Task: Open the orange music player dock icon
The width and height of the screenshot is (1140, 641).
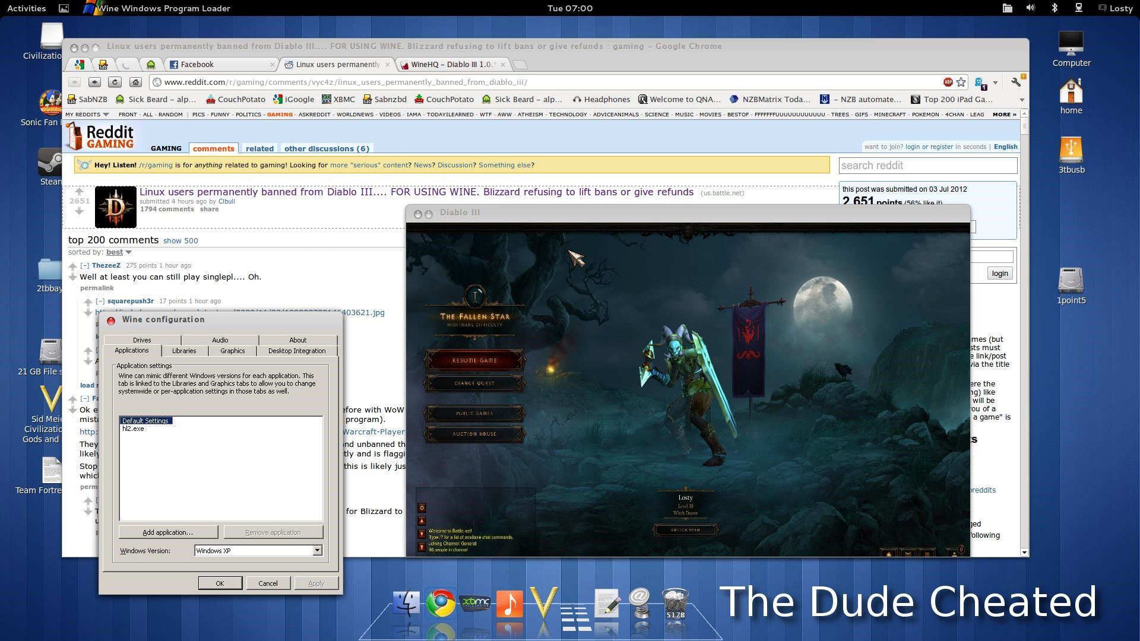Action: [x=509, y=604]
